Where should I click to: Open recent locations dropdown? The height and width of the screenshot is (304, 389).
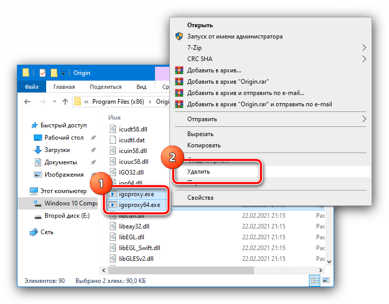[54, 102]
